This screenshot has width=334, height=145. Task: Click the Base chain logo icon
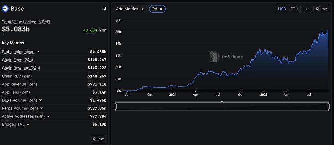click(6, 9)
